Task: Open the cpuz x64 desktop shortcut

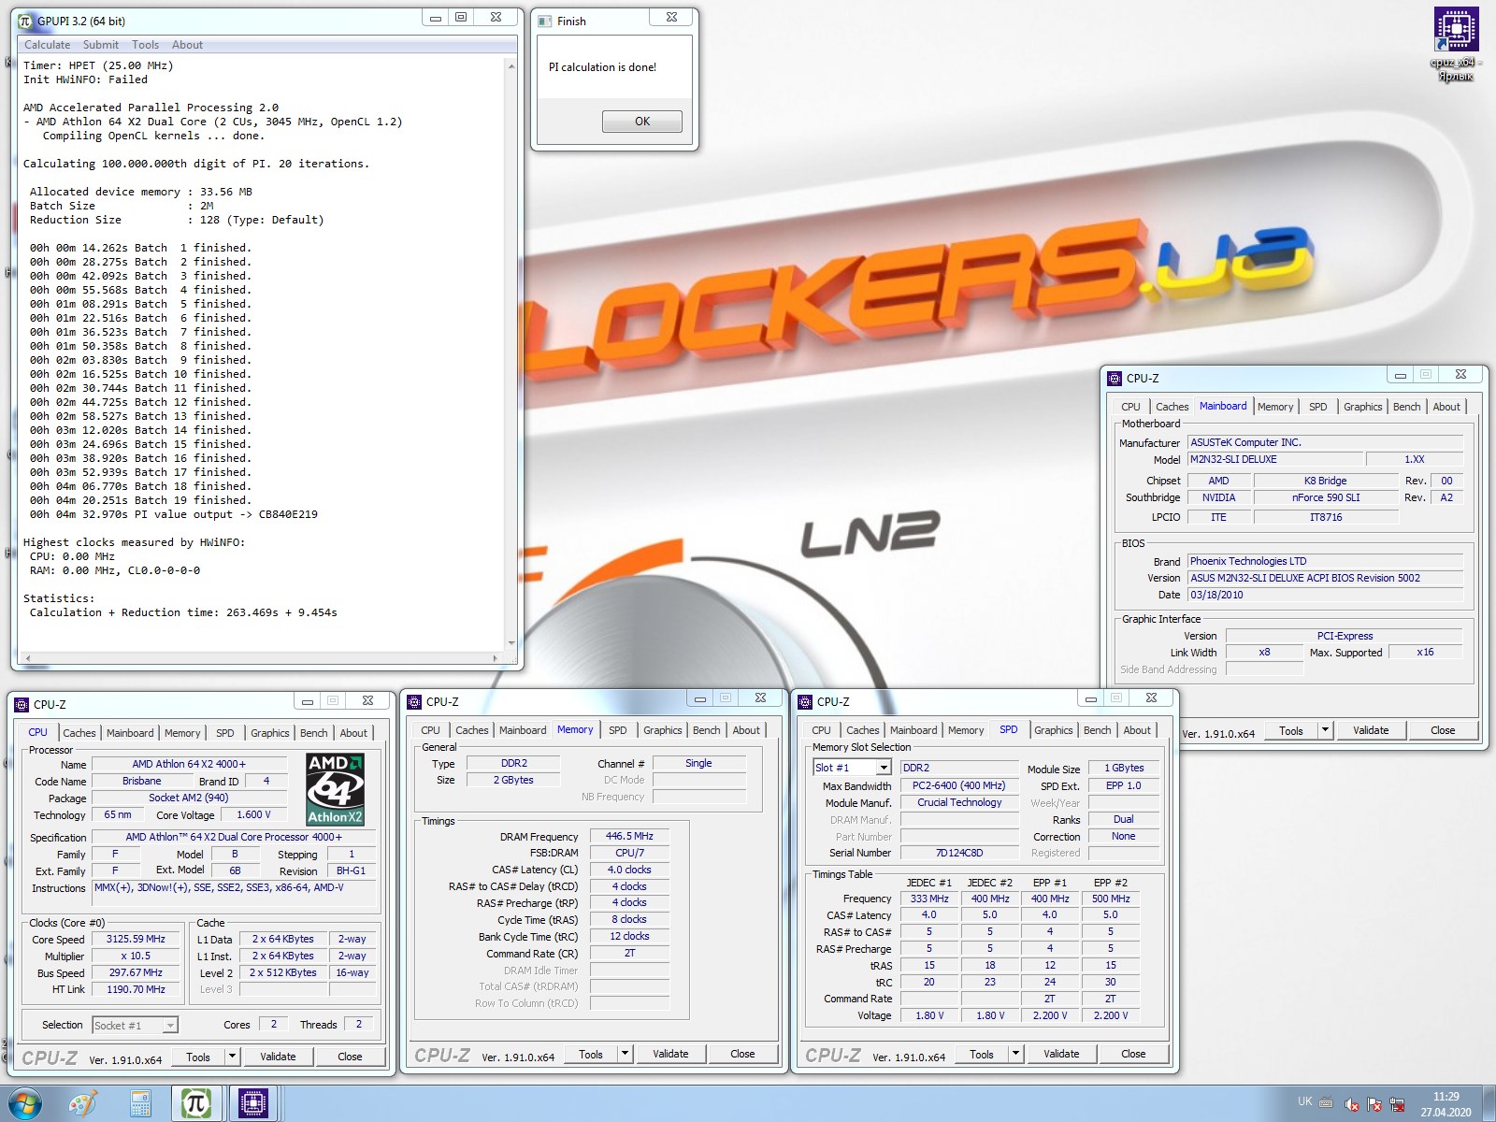Action: pos(1456,43)
